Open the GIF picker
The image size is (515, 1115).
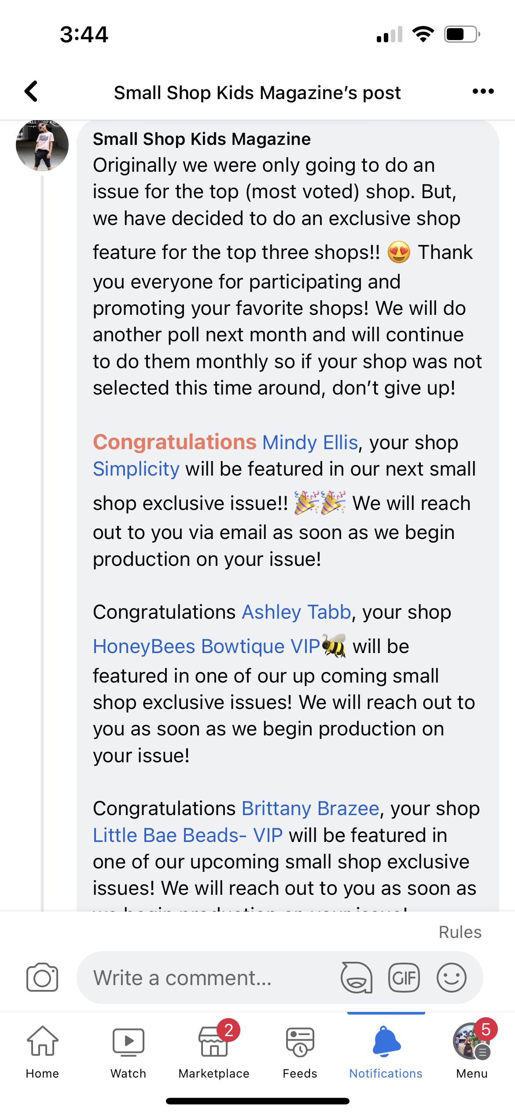click(x=404, y=978)
